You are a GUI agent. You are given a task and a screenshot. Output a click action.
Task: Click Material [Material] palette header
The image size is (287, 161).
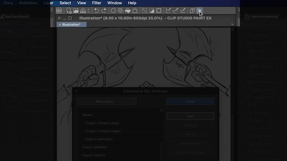point(262,17)
